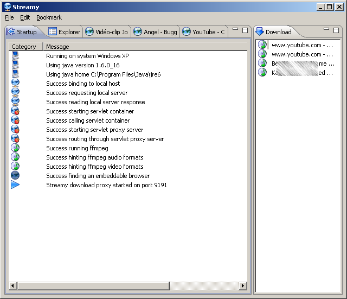Screen dimensions: 347x299
Task: Click network icon for requesting local server
Action: coord(15,92)
